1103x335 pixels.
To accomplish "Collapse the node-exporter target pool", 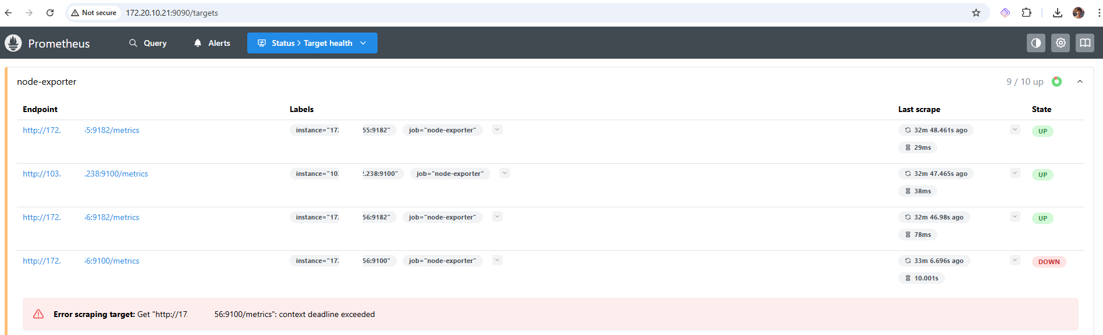I will 1080,82.
